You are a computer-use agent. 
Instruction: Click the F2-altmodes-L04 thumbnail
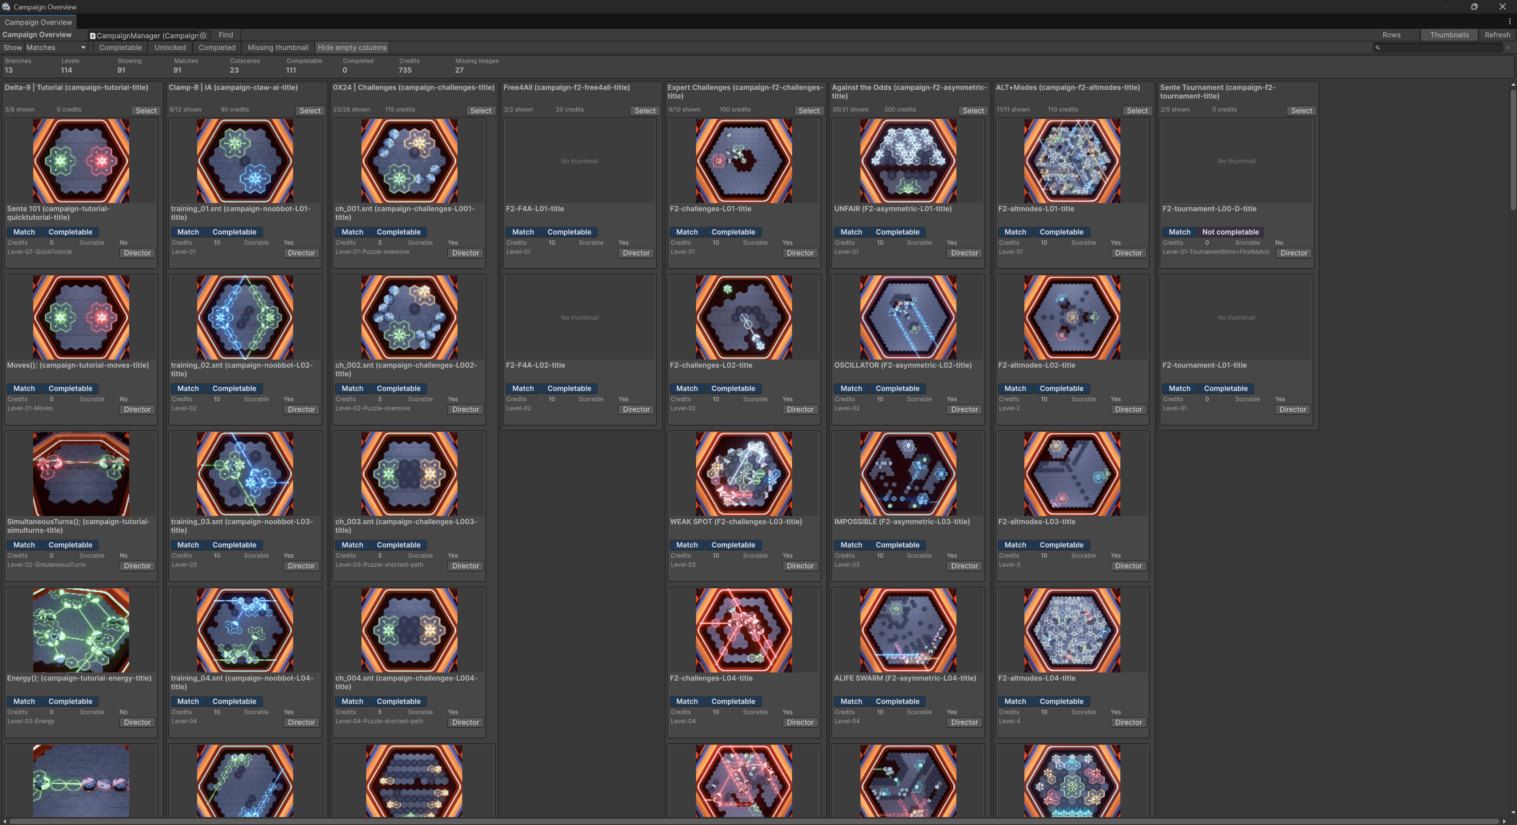coord(1073,630)
